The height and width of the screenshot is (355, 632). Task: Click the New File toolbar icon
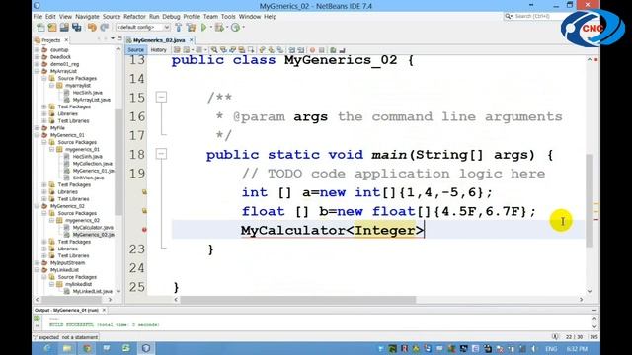pyautogui.click(x=40, y=28)
